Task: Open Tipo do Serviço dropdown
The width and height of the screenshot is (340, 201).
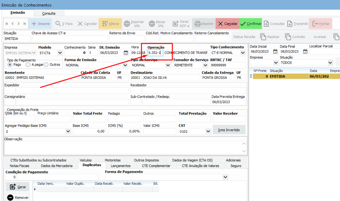Action: coord(168,65)
